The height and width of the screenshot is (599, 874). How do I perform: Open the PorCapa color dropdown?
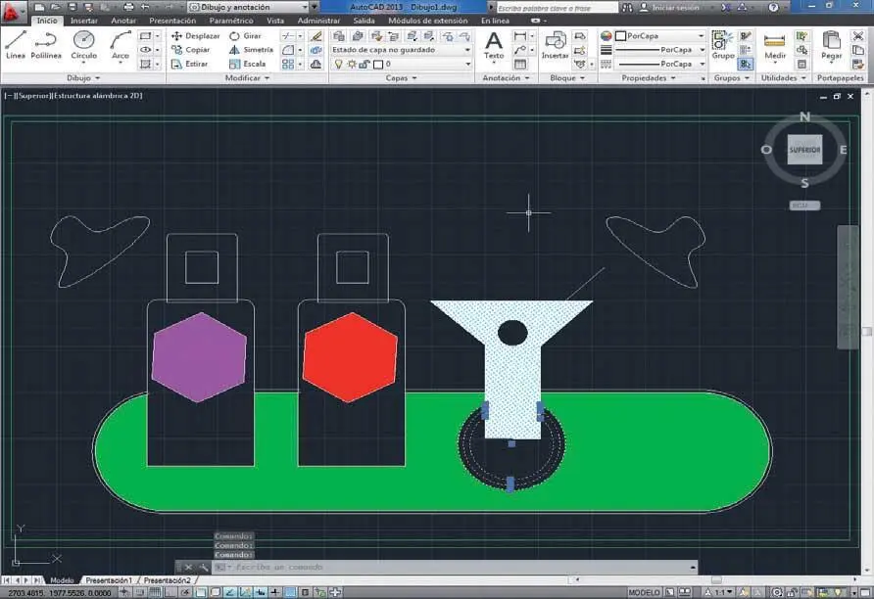coord(660,35)
